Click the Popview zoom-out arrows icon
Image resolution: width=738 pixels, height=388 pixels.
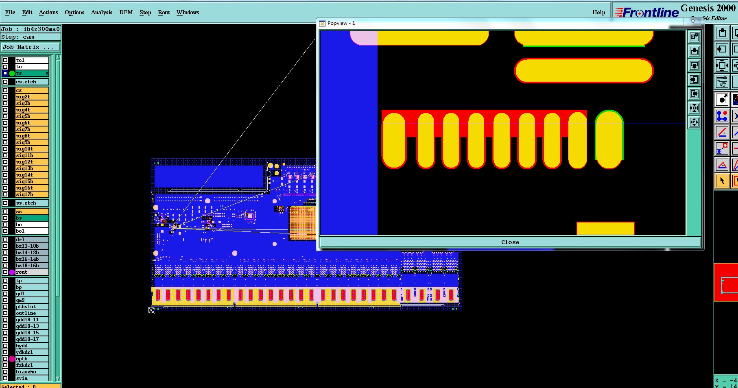(x=694, y=122)
